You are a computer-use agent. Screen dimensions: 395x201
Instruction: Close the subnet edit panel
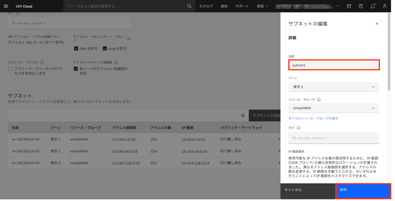(x=377, y=23)
